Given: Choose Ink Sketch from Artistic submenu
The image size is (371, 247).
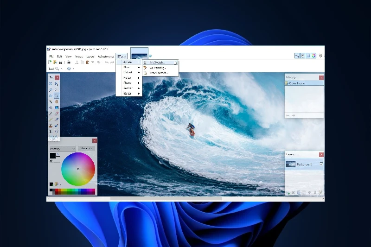Looking at the screenshot, I should point(160,63).
